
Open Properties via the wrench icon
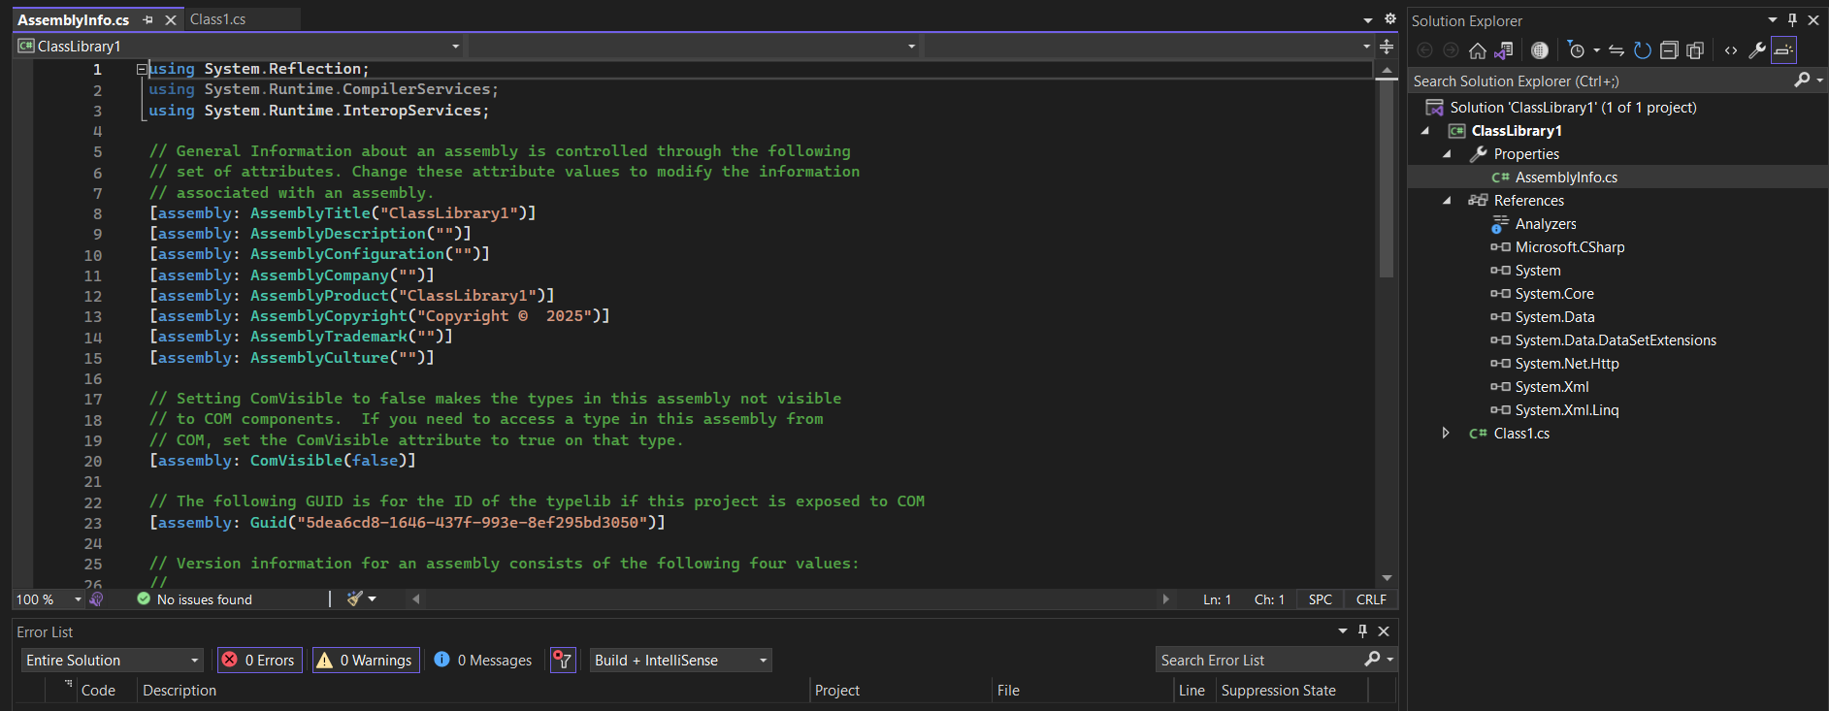(1756, 50)
